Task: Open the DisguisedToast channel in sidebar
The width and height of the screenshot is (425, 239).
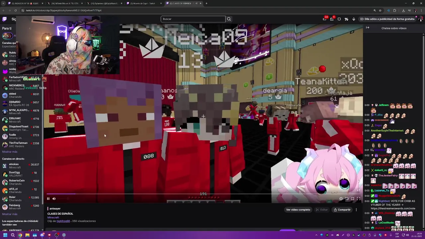Action: [21, 128]
